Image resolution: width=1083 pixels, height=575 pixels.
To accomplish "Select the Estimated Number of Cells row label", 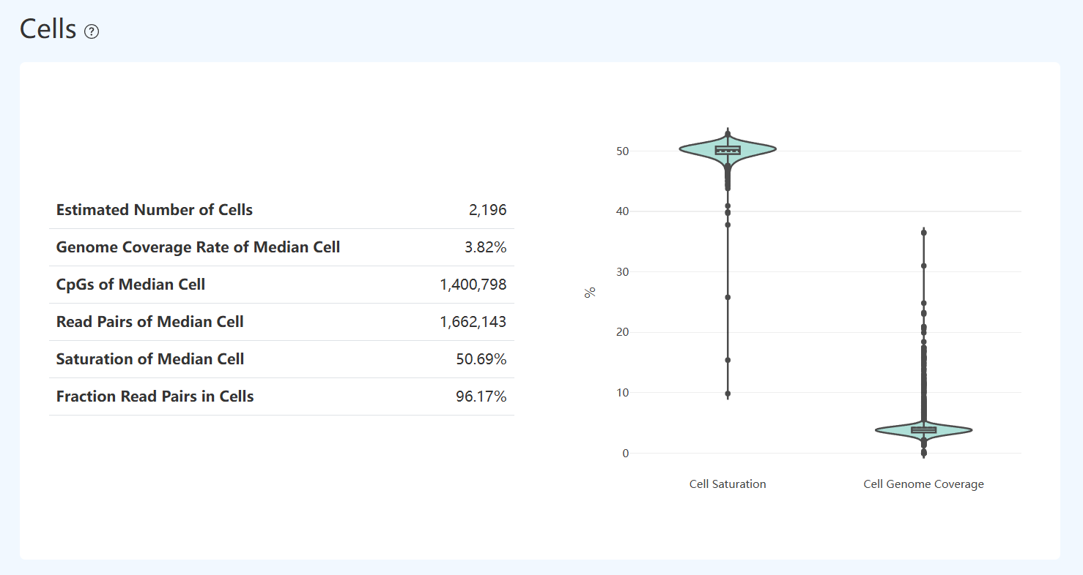I will pyautogui.click(x=155, y=210).
